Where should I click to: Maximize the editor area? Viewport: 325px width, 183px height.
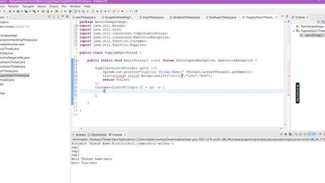tap(287, 16)
